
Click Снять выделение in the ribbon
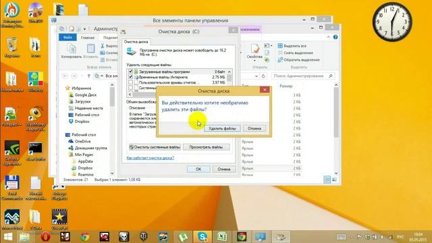coord(296,53)
